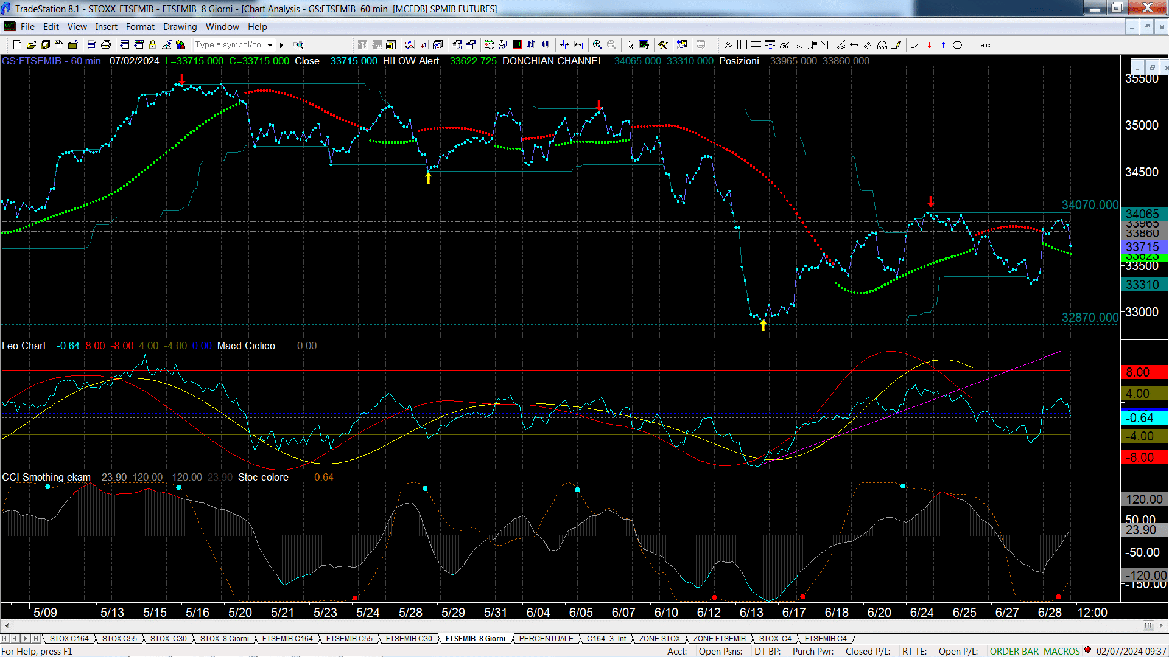Click the horizontal scrollbar thumb
Image resolution: width=1169 pixels, height=657 pixels.
tap(1148, 625)
